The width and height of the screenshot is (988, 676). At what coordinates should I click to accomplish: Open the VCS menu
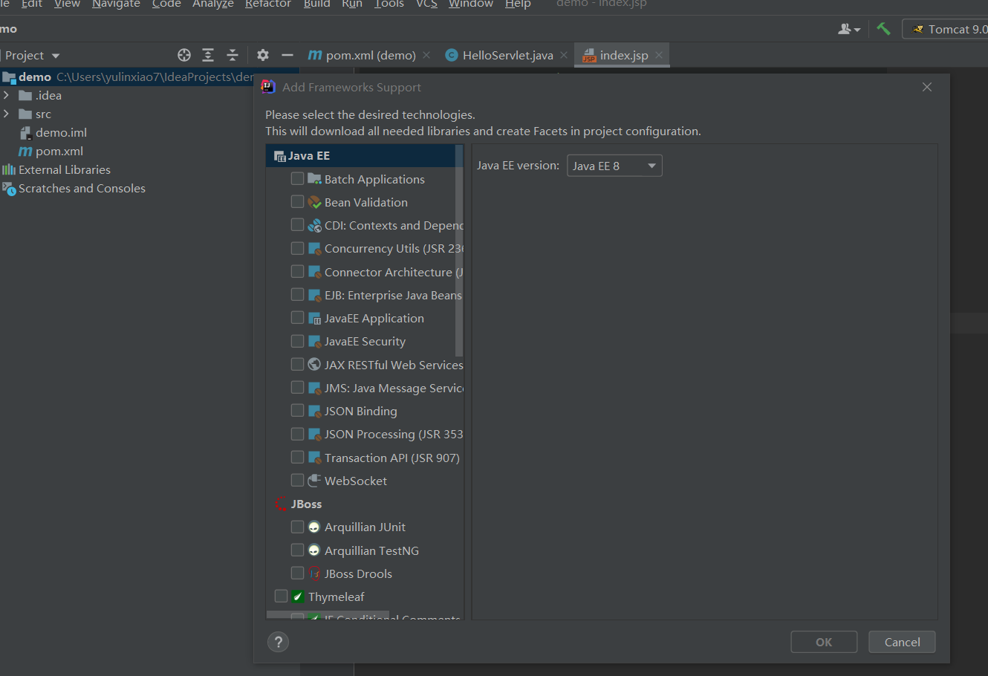coord(426,4)
